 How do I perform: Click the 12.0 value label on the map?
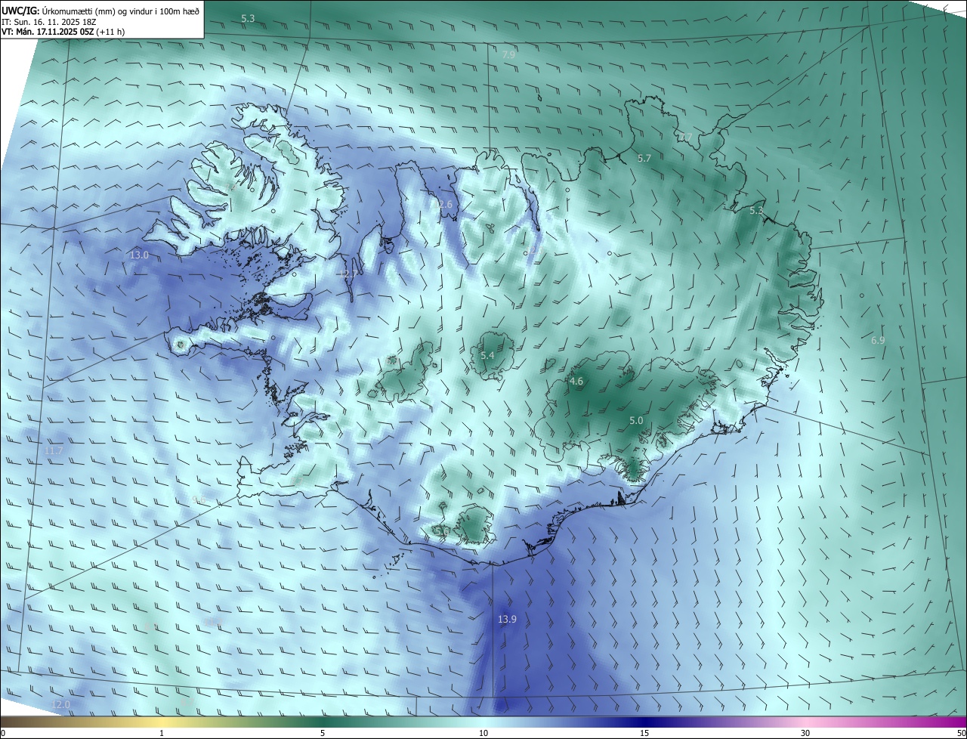point(60,704)
